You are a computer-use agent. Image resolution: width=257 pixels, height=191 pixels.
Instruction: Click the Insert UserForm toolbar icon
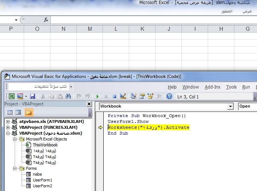(x=20, y=96)
